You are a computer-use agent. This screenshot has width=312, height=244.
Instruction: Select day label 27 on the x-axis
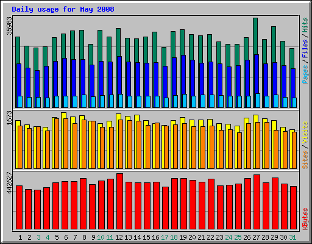point(256,237)
